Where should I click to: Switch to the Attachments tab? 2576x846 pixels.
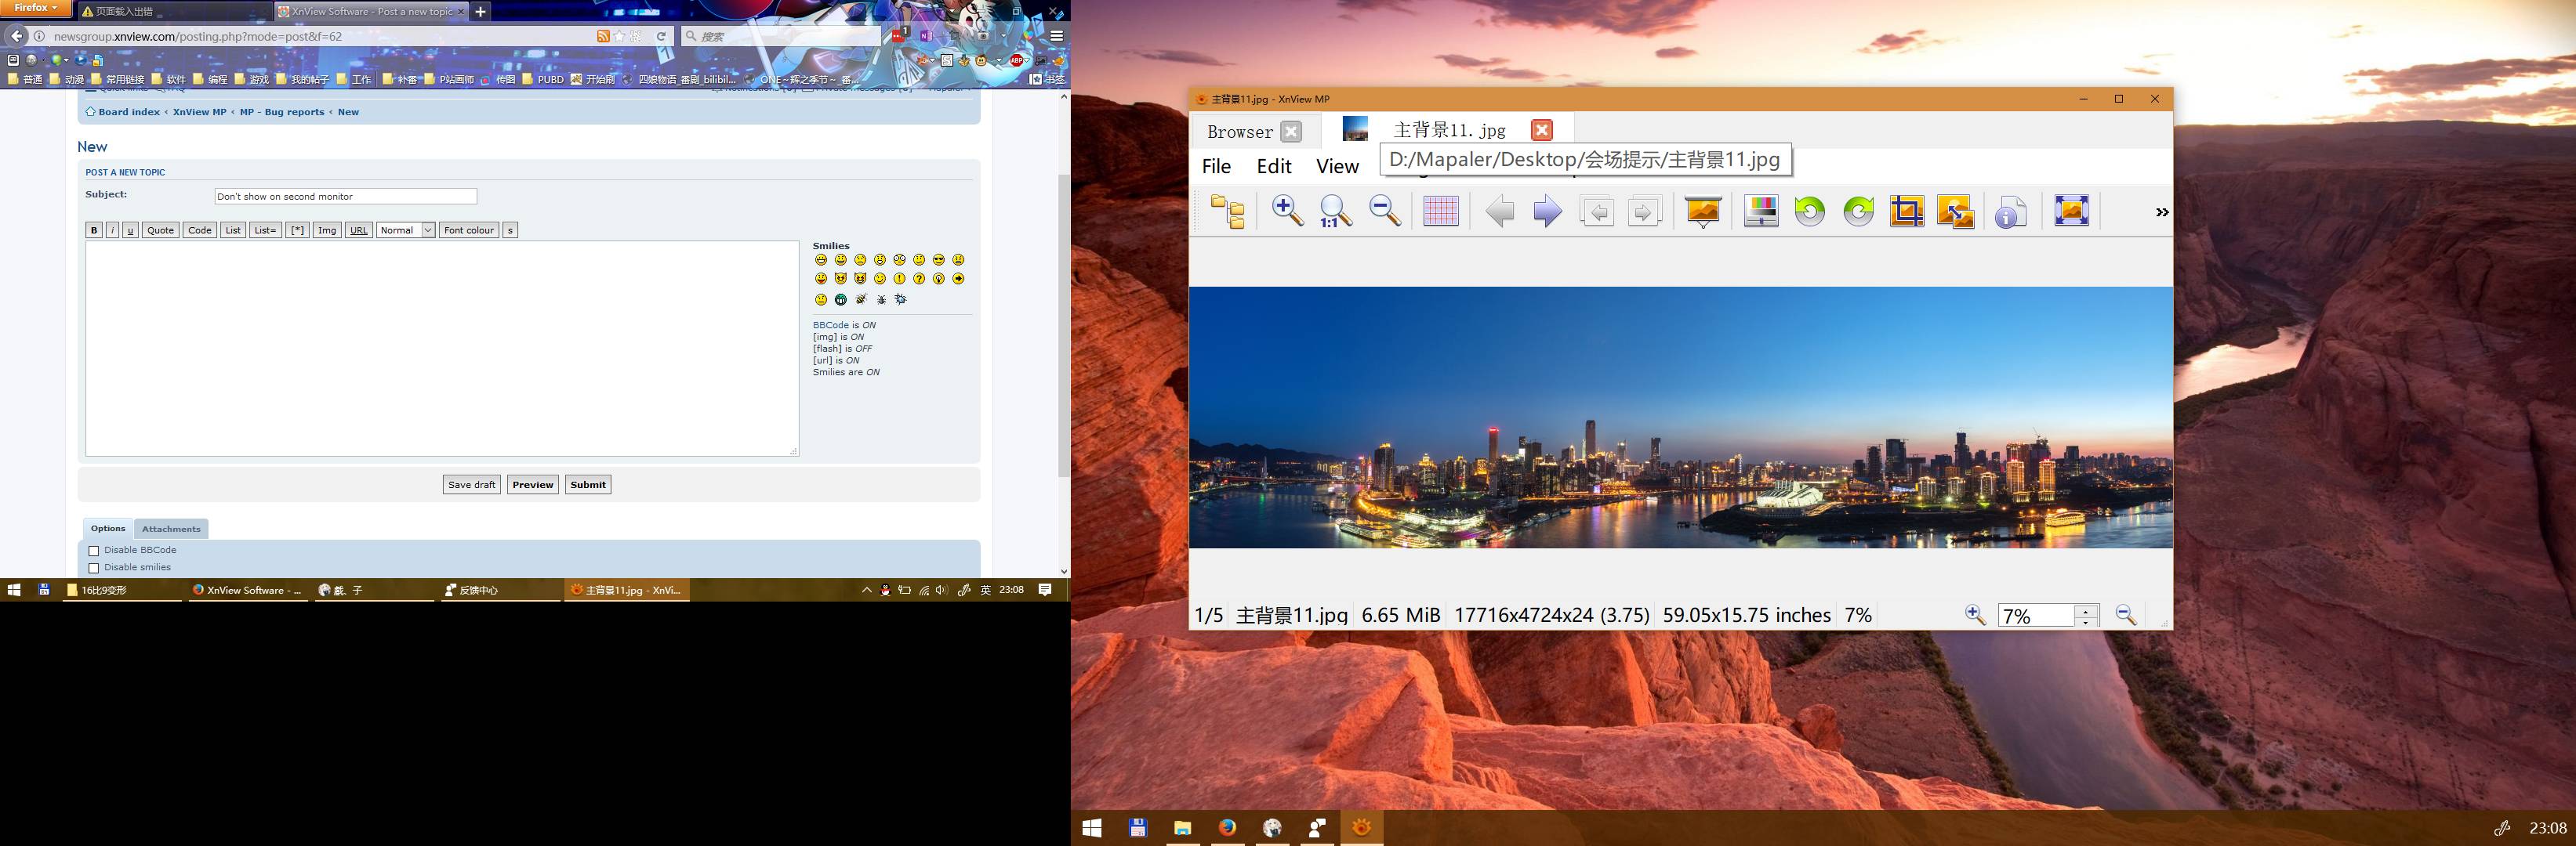pyautogui.click(x=171, y=529)
